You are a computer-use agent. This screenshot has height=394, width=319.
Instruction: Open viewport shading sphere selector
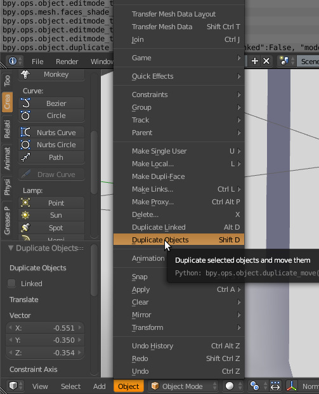point(233,386)
